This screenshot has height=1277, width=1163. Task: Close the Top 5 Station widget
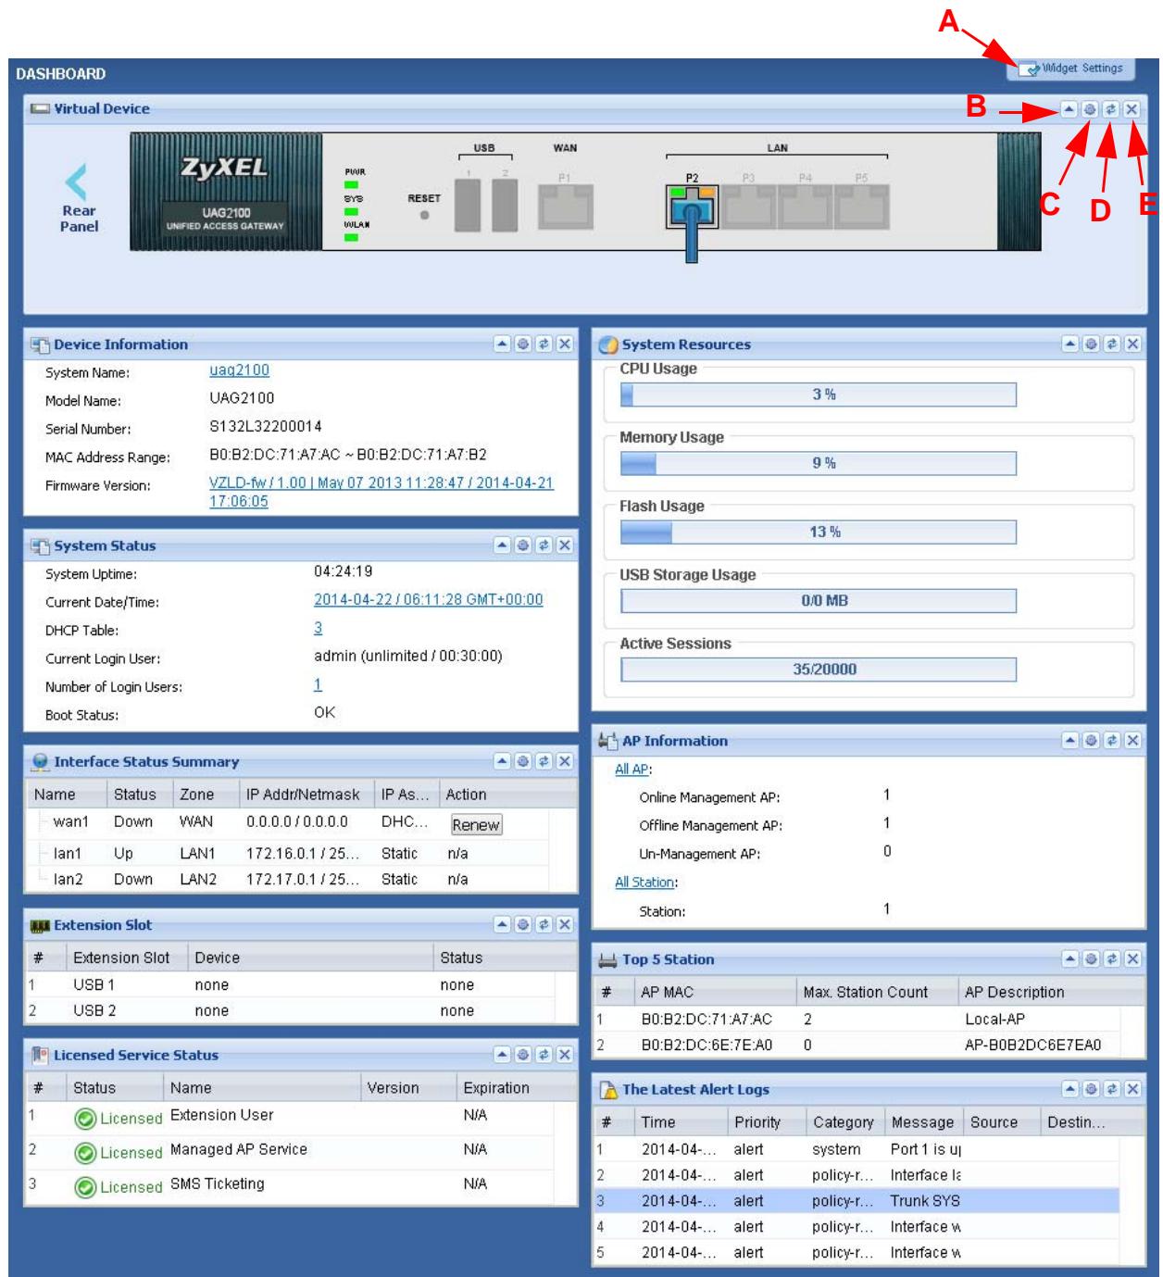pos(1132,959)
